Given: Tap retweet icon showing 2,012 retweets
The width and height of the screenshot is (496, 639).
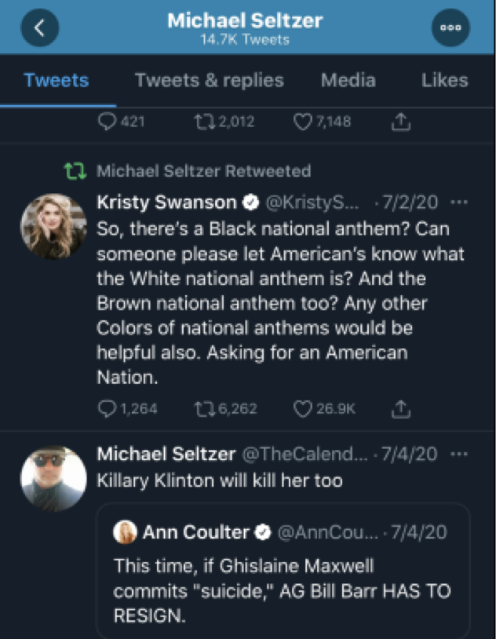Looking at the screenshot, I should tap(204, 122).
